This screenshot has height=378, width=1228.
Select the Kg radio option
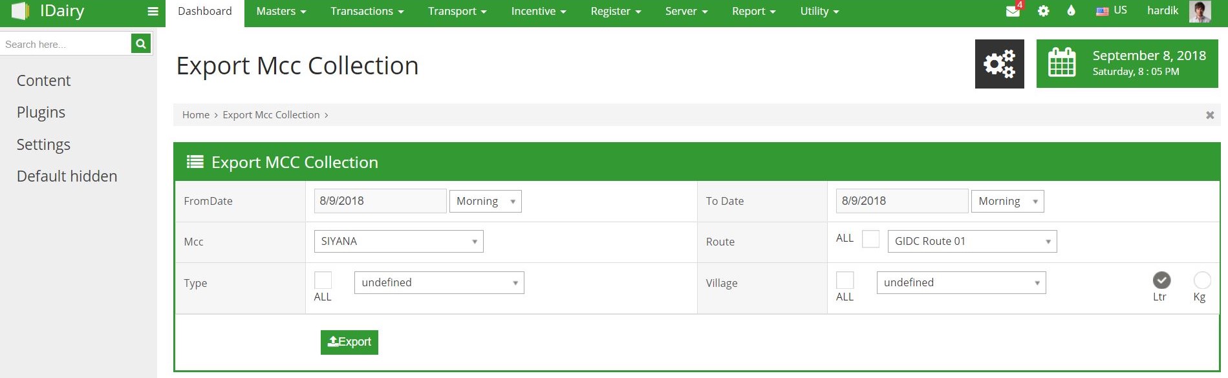(x=1201, y=280)
